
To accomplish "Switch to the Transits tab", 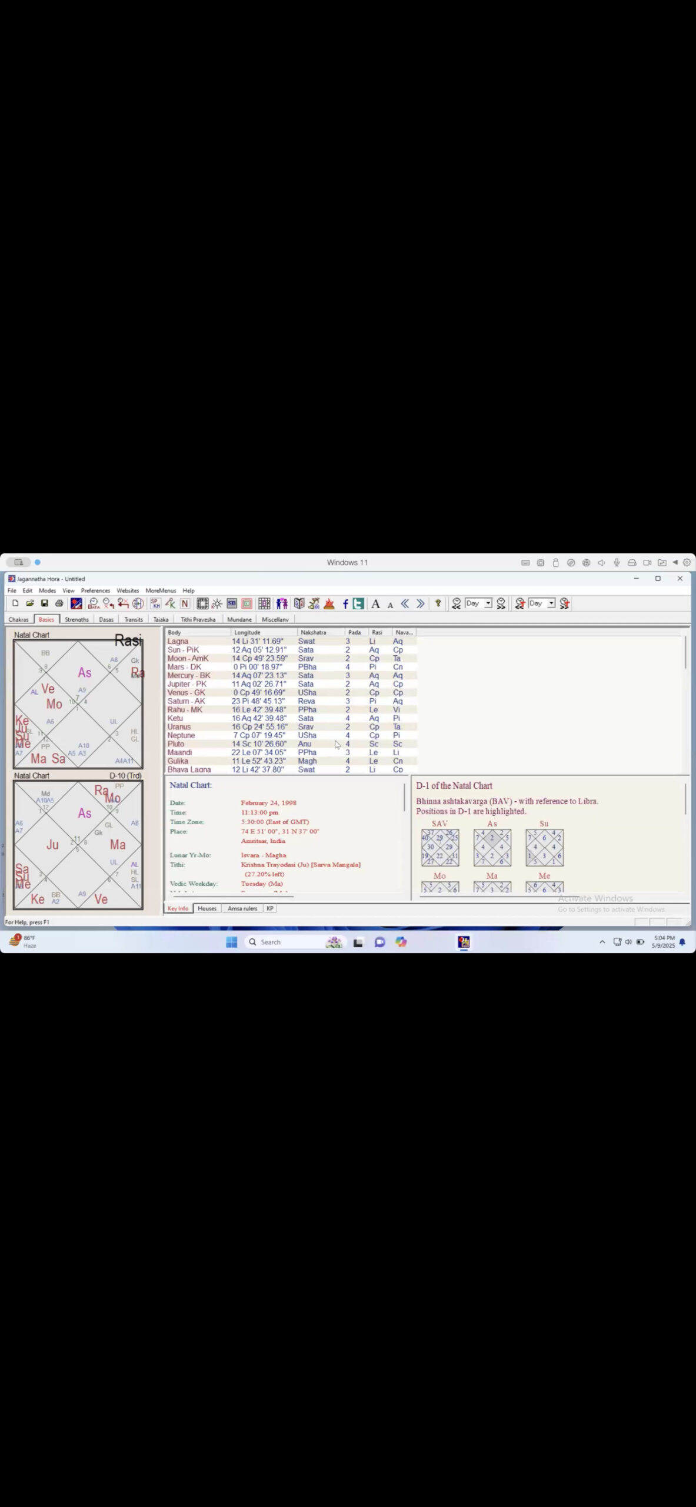I will click(134, 619).
